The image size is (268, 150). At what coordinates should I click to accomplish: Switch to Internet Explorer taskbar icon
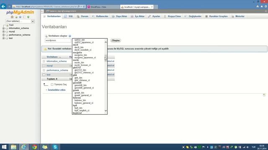[x=23, y=147]
